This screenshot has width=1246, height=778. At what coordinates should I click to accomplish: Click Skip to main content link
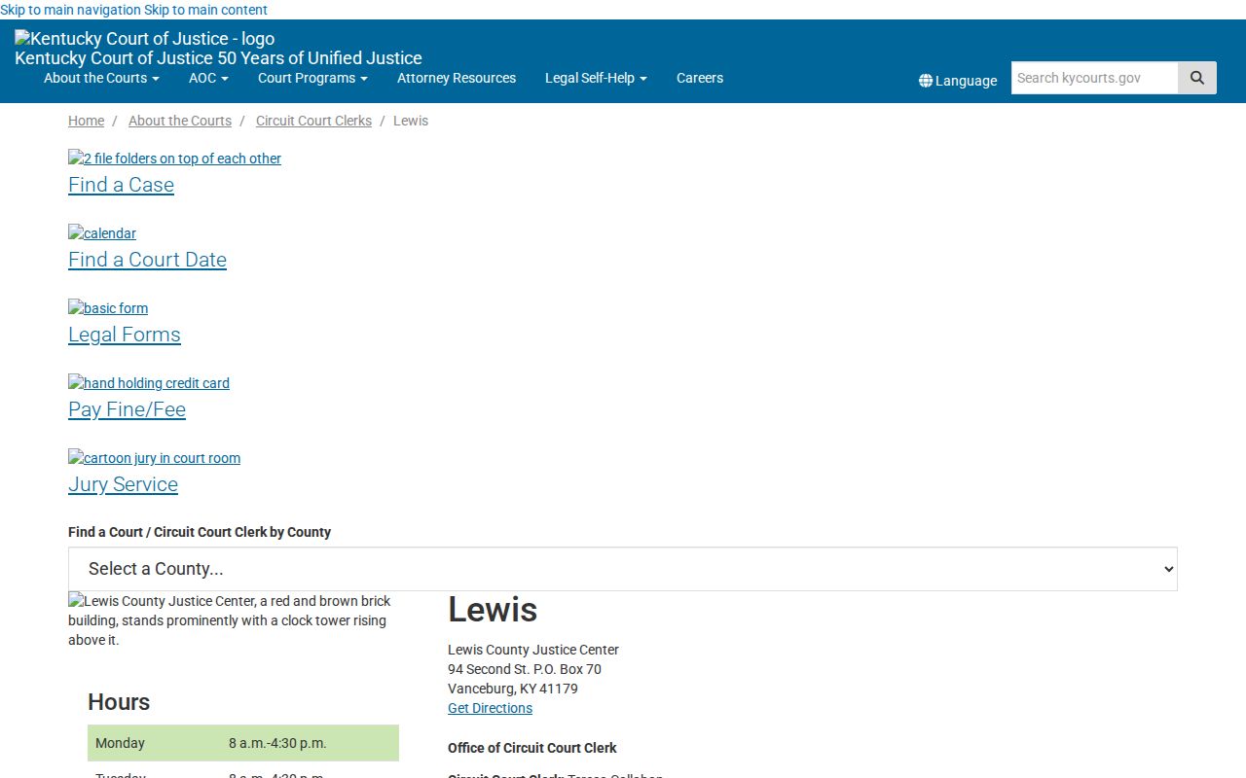[205, 10]
